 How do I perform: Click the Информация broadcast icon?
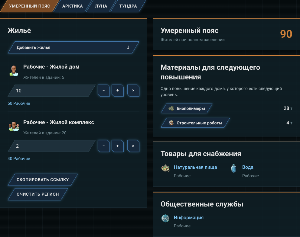coord(165,218)
